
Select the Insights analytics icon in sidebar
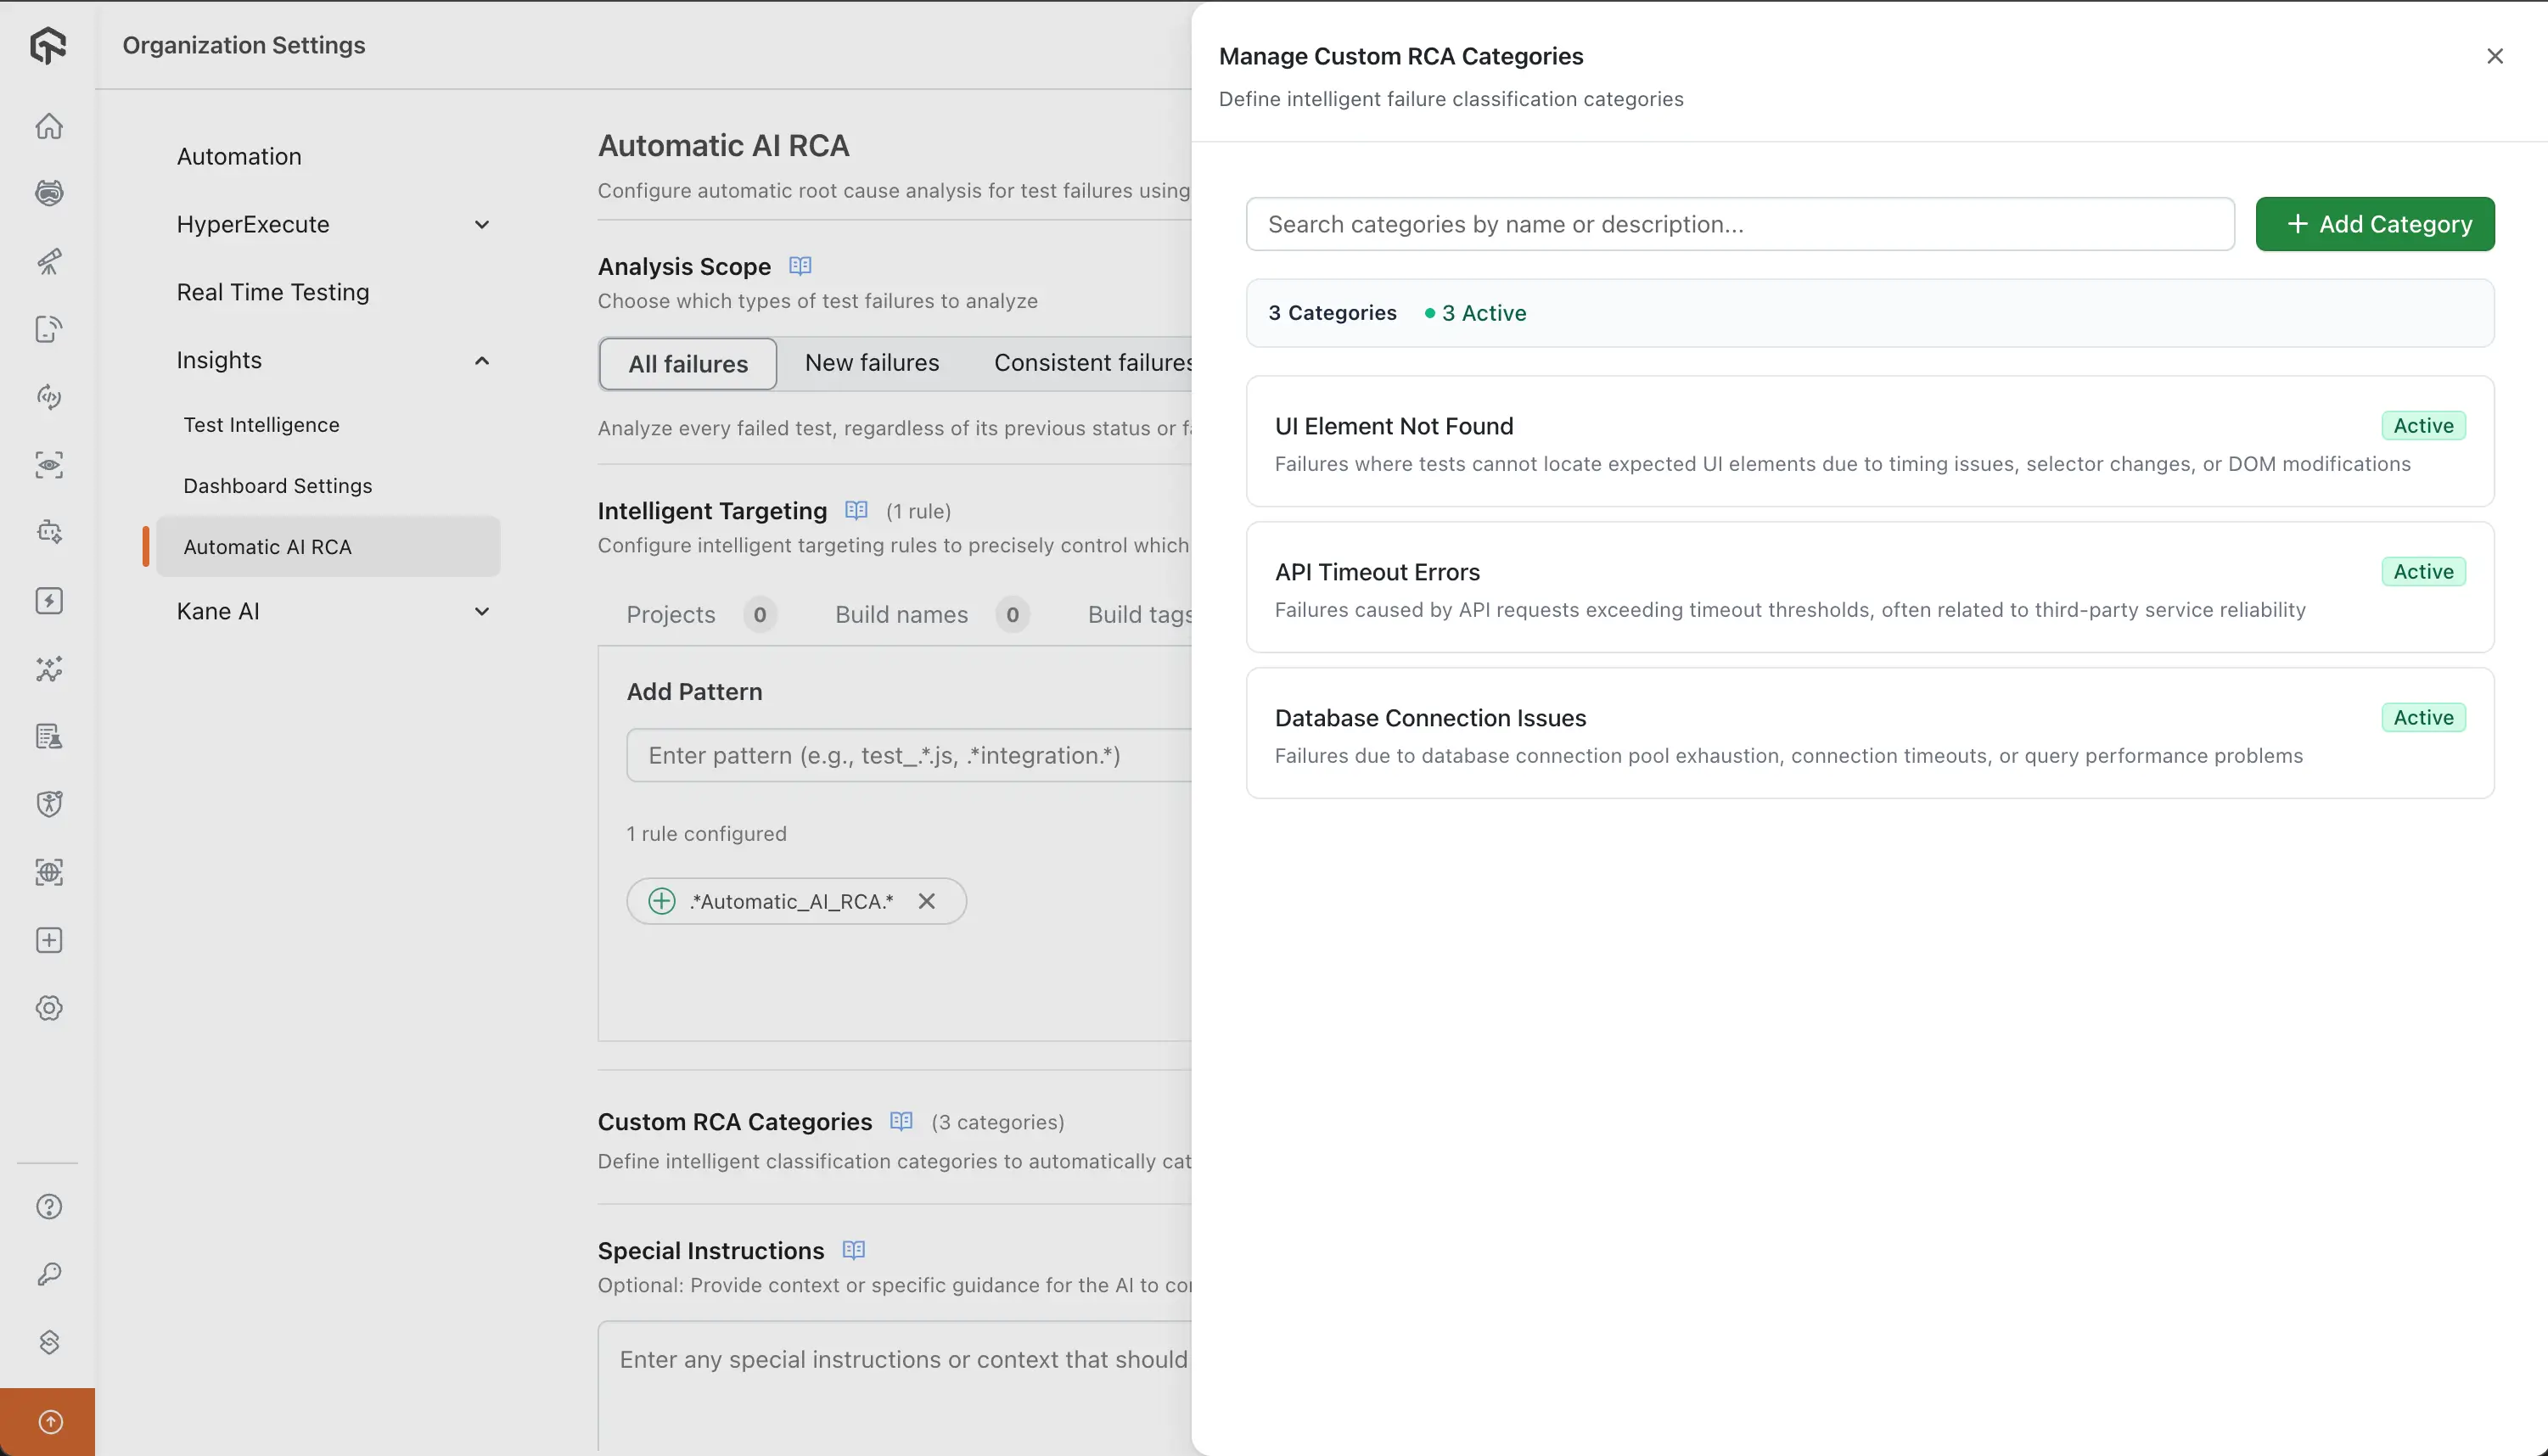(48, 670)
